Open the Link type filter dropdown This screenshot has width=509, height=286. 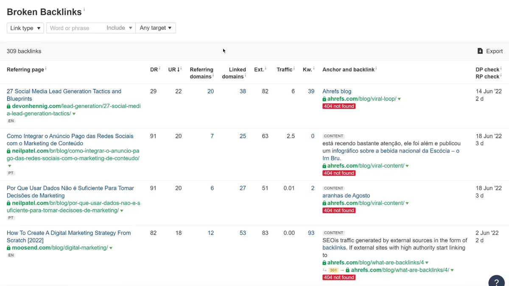pos(25,28)
